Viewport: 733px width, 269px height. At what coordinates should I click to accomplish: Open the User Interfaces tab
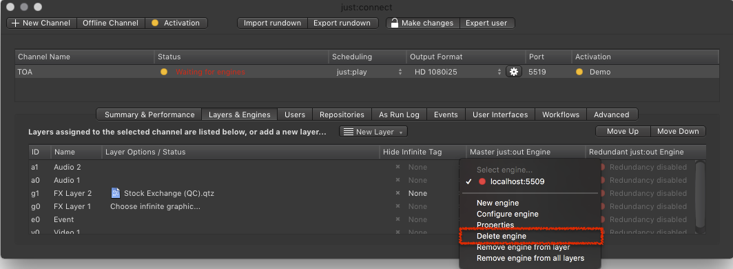click(499, 114)
